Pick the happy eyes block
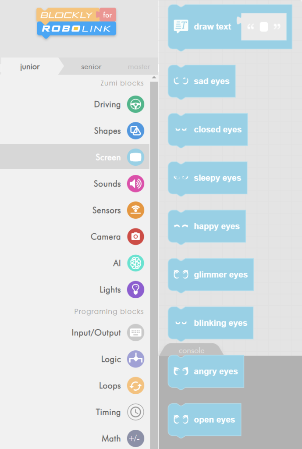 pyautogui.click(x=207, y=227)
